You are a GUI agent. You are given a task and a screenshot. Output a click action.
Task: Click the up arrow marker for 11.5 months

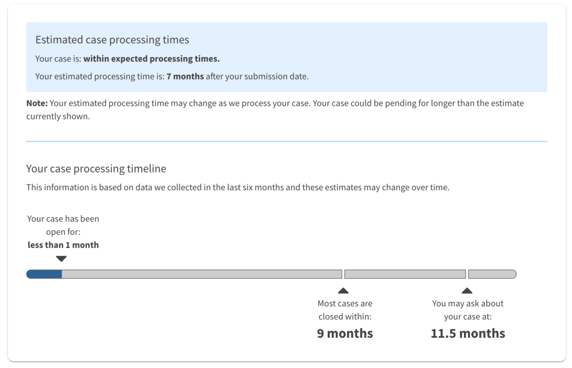tap(467, 290)
